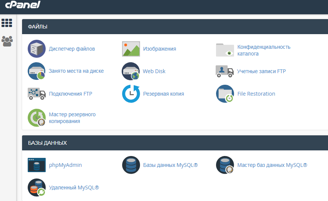Open Удаленный MySQL® link
Screen dimensions: 328x201
point(74,187)
